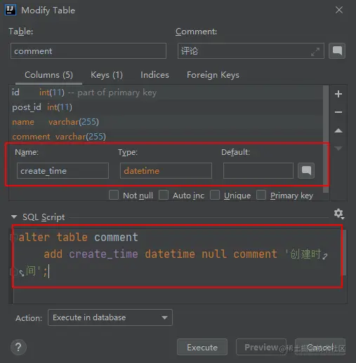Open SQL Script settings gear

click(338, 214)
